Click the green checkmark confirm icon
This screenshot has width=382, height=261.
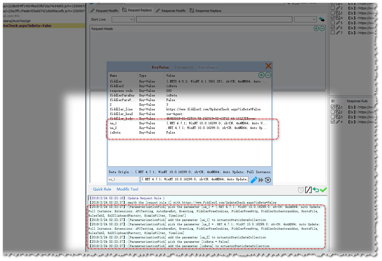(x=323, y=190)
